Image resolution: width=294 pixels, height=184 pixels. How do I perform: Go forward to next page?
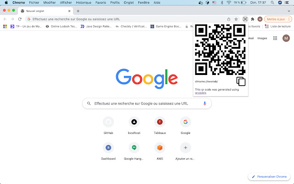12,19
